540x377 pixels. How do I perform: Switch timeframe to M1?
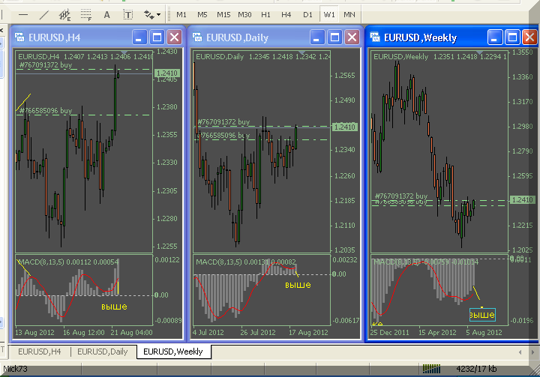[181, 14]
